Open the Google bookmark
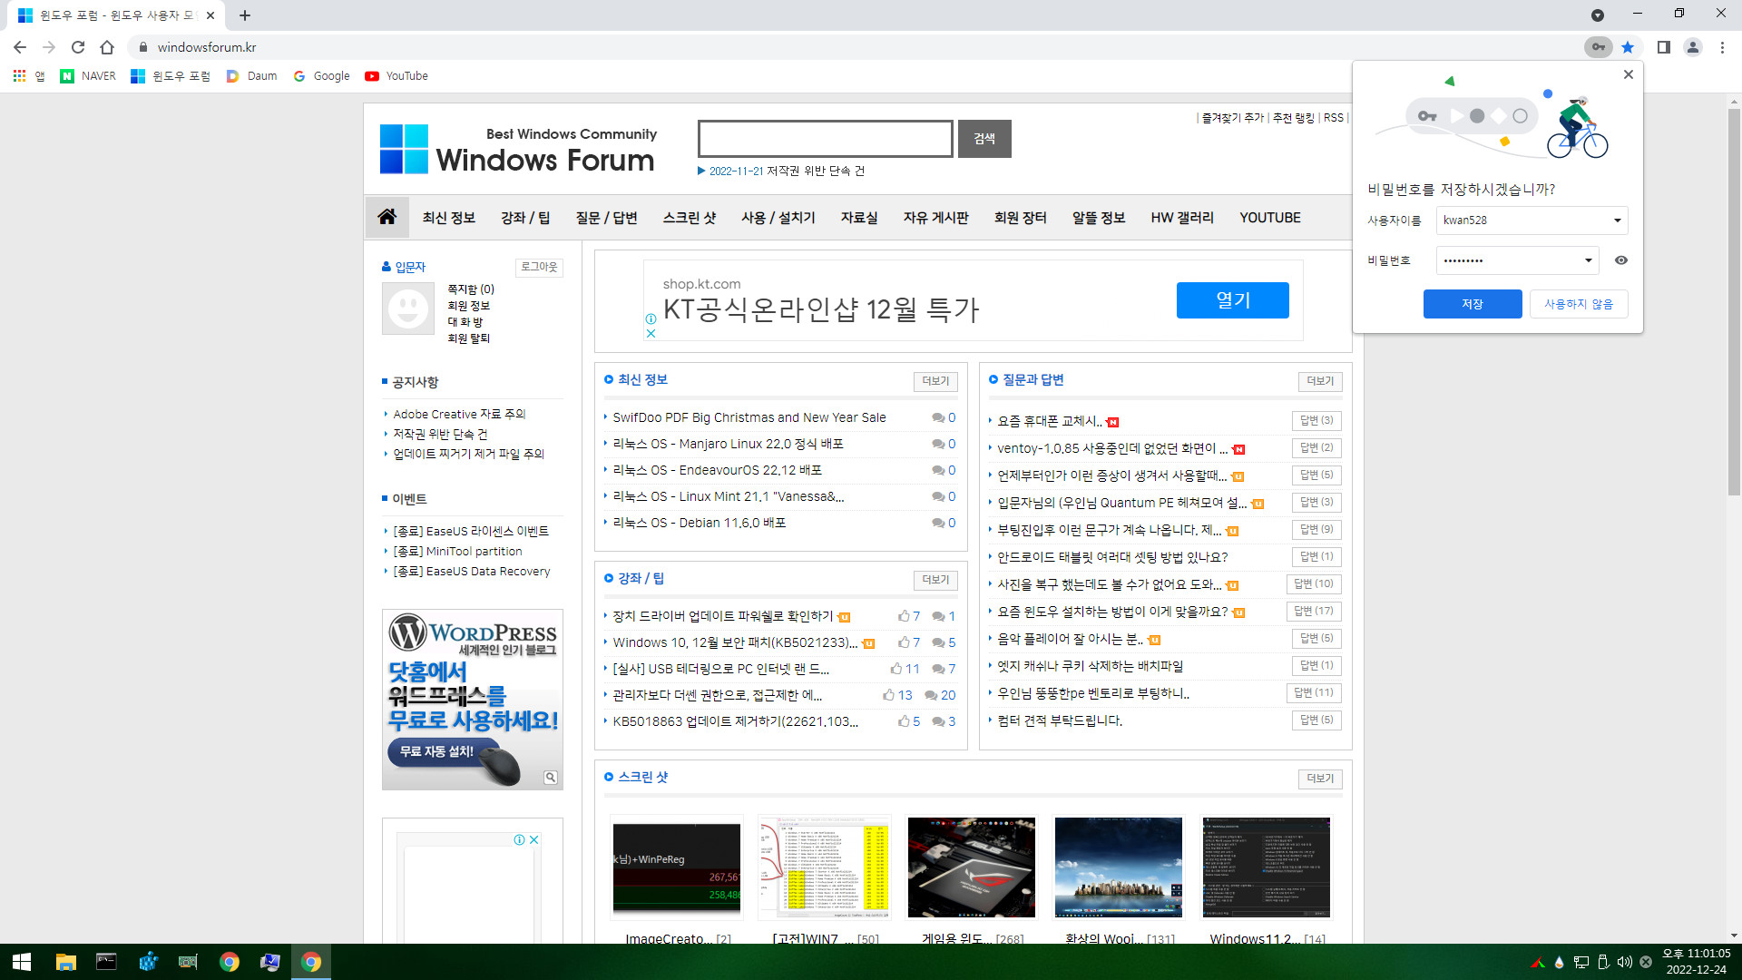This screenshot has width=1742, height=980. point(321,76)
